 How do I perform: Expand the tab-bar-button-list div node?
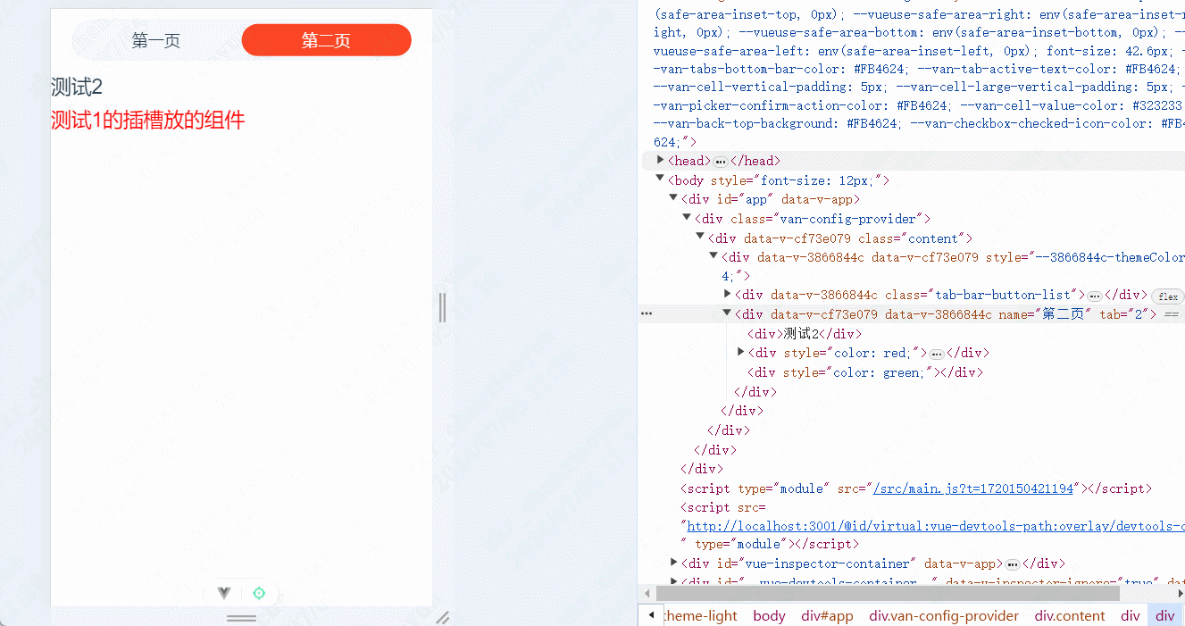(x=728, y=295)
